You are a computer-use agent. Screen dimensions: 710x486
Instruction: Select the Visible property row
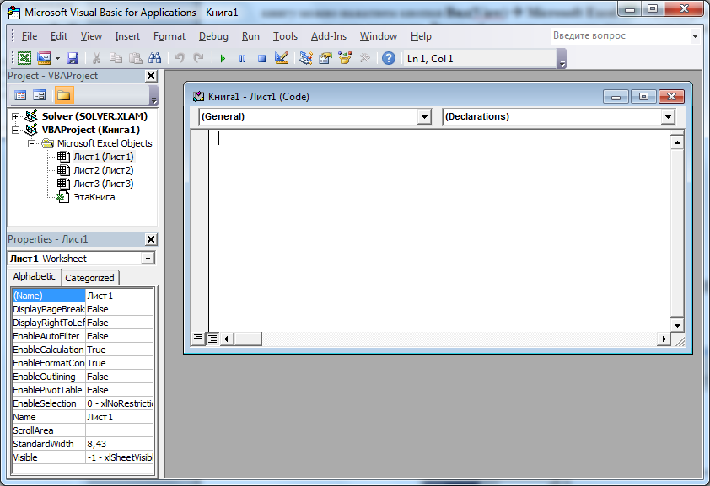[x=83, y=457]
